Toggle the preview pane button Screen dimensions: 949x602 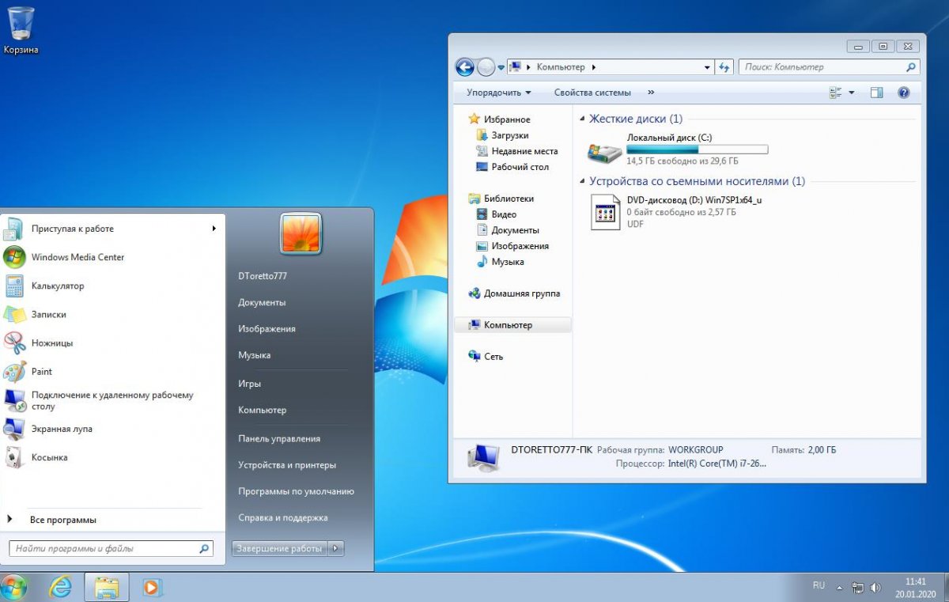point(876,93)
